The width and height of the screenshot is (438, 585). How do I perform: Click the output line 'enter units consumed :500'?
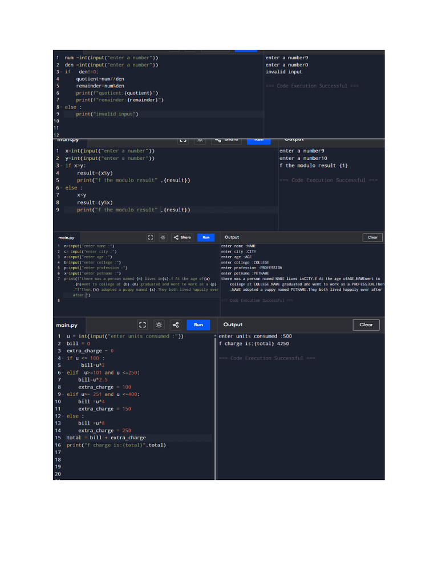coord(255,336)
